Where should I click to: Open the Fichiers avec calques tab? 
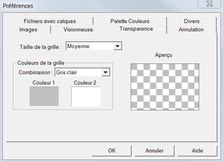click(x=50, y=21)
